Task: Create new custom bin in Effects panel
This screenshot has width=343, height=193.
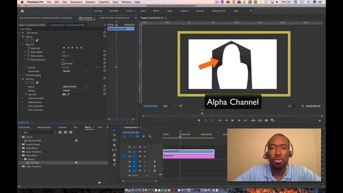Action: coord(100,182)
